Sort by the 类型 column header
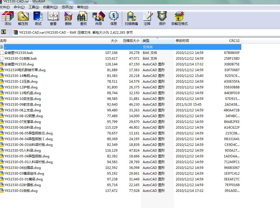The width and height of the screenshot is (280, 208). tap(158, 41)
